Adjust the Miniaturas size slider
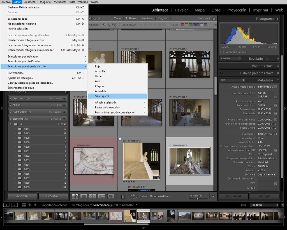Image resolution: width=287 pixels, height=230 pixels. point(198,199)
